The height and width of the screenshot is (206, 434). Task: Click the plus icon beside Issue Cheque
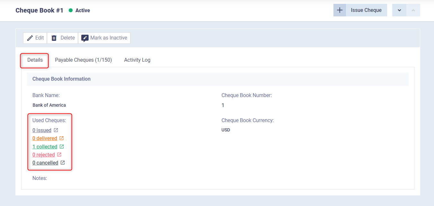tap(340, 10)
